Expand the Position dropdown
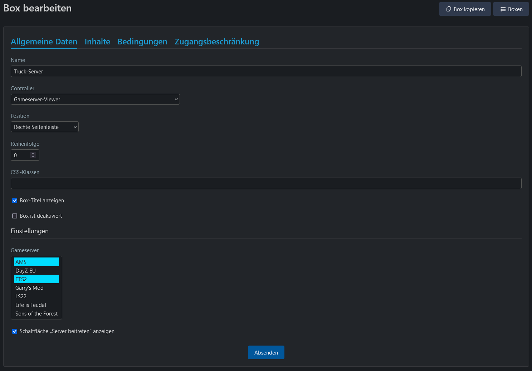The width and height of the screenshot is (532, 371). point(45,127)
